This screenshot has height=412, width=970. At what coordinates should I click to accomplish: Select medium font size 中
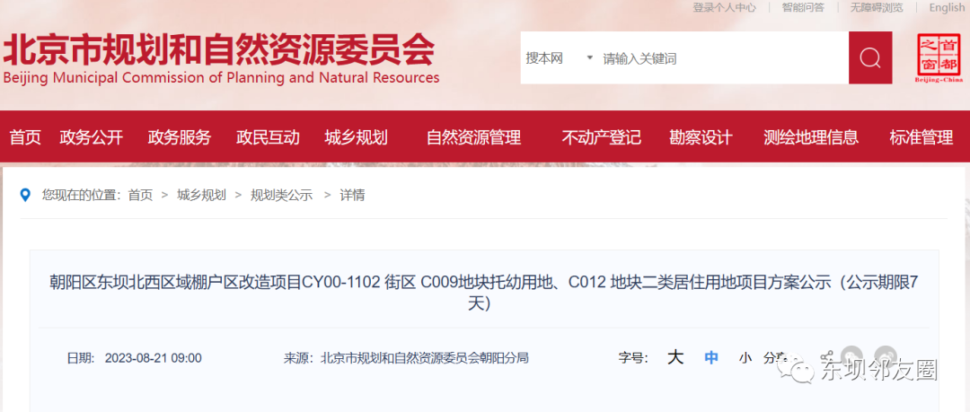[711, 357]
